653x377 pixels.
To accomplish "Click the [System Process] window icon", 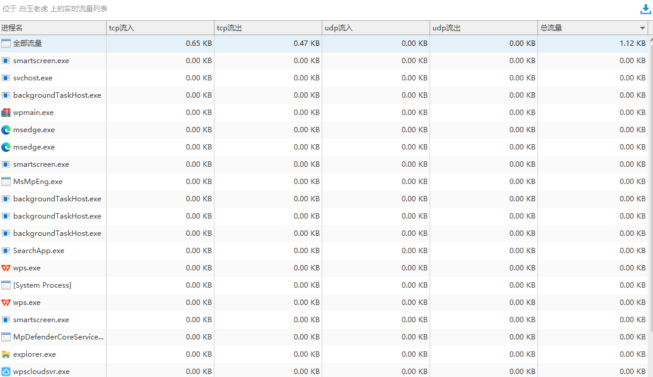I will click(x=6, y=285).
